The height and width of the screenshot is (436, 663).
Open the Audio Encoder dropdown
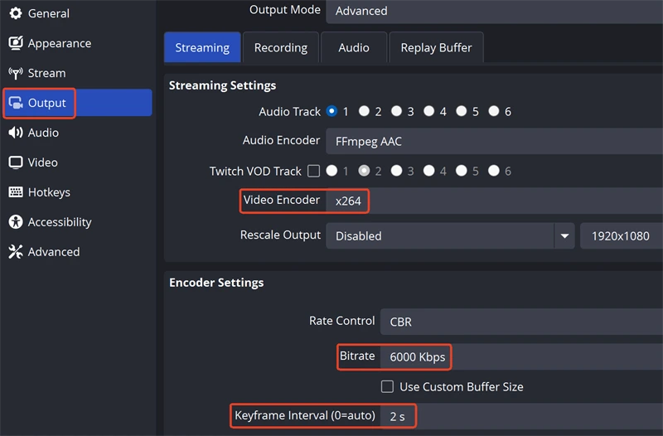[494, 141]
